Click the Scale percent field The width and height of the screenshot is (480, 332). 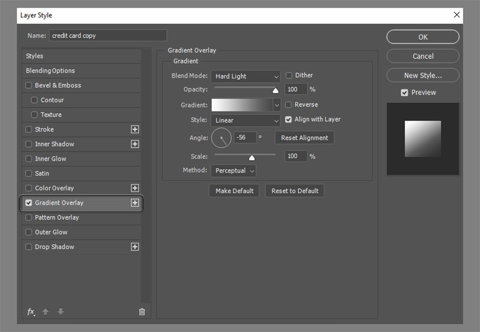(296, 156)
